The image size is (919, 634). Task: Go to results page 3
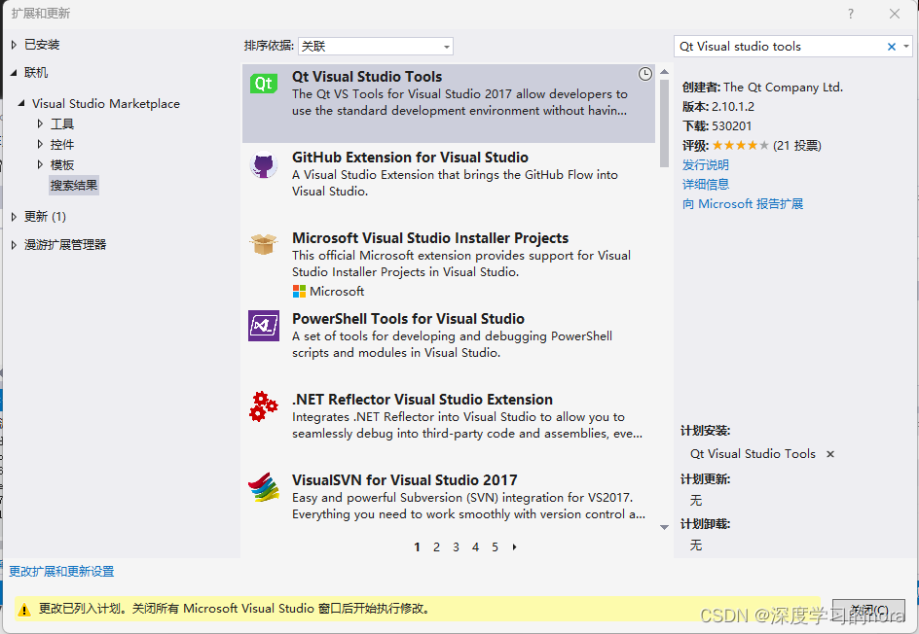[456, 547]
